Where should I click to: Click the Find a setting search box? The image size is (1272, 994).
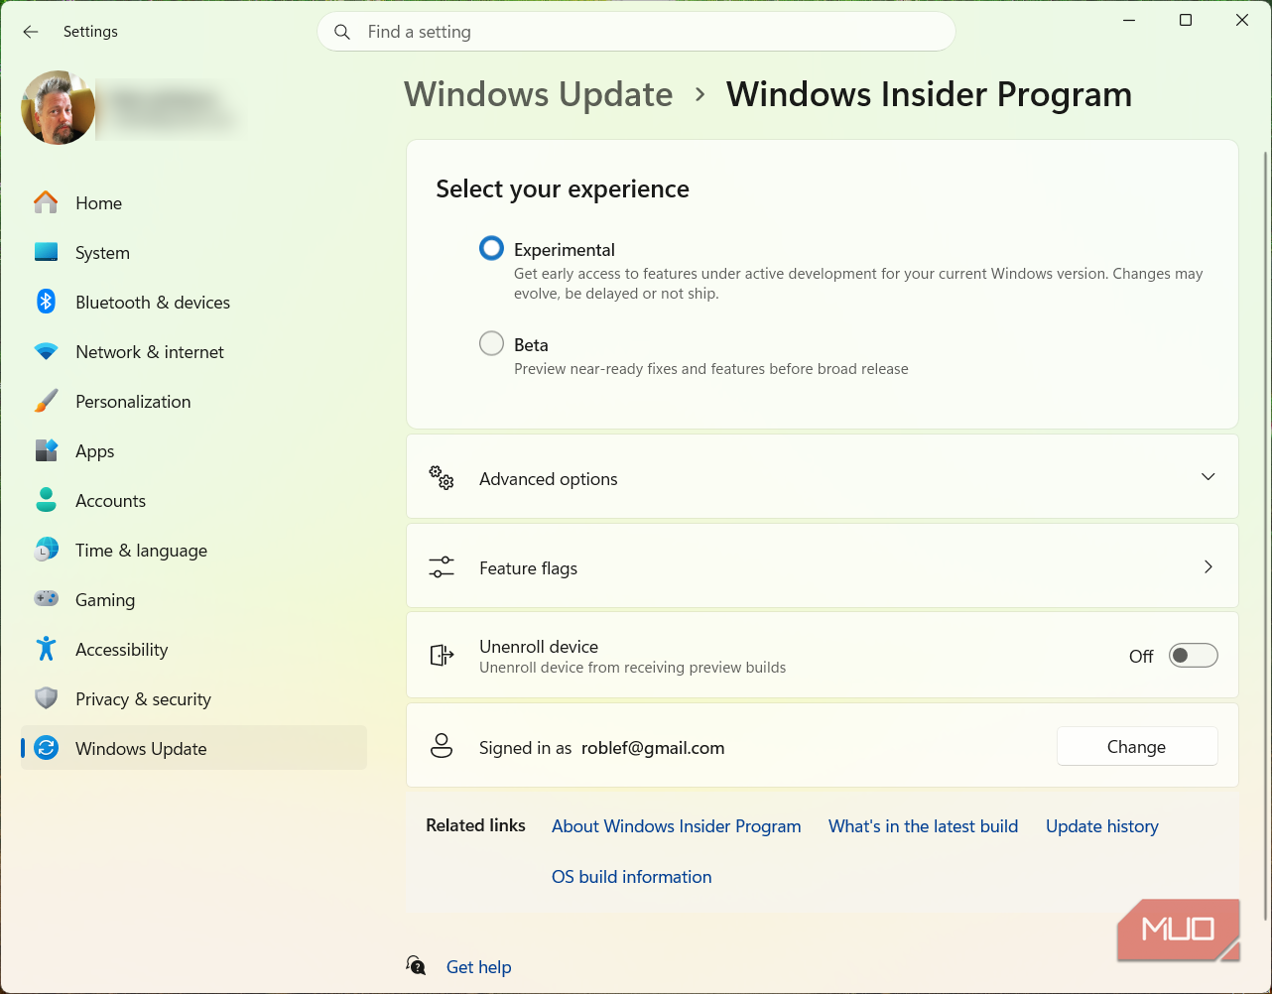pyautogui.click(x=636, y=32)
